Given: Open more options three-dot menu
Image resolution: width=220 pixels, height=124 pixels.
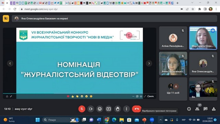Looking at the screenshot, I should 126,109.
